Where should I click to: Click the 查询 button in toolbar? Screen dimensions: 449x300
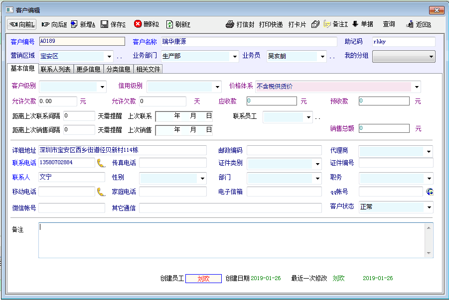[x=389, y=24]
